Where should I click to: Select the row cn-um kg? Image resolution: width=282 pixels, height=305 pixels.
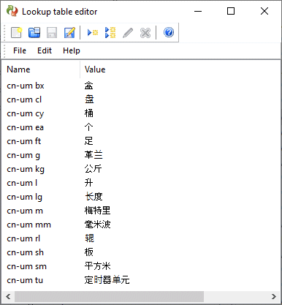[x=141, y=169]
